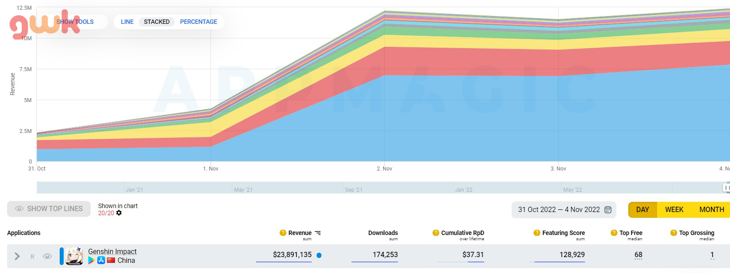
Task: Open the Shown in chart gear settings
Action: tap(119, 213)
